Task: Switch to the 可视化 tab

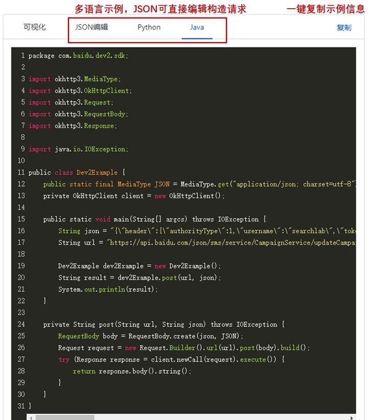Action: point(35,28)
